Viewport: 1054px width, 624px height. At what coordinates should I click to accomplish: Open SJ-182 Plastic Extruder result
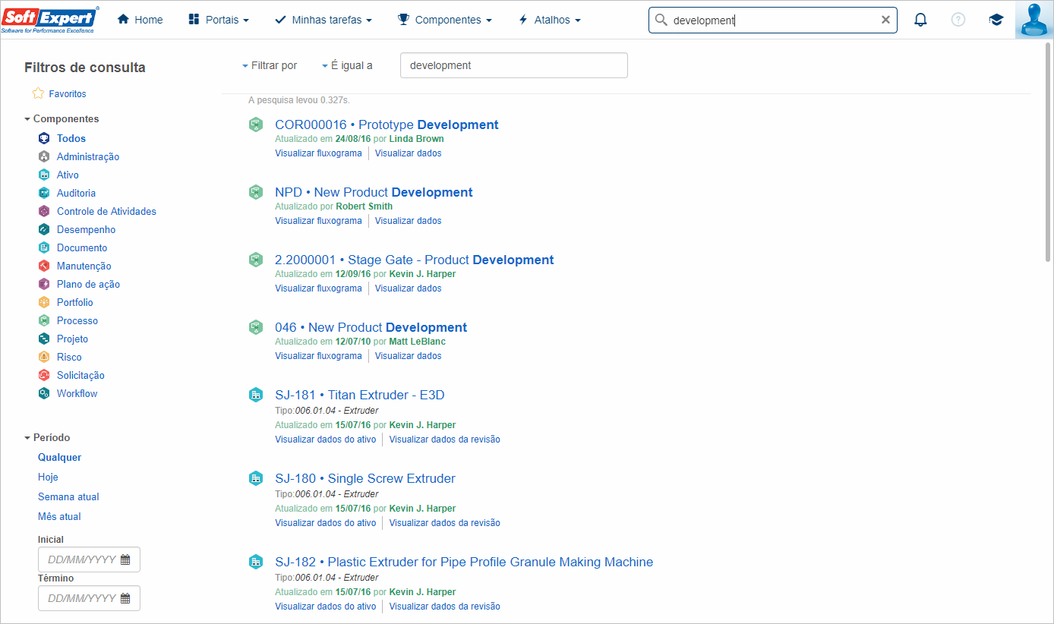point(464,562)
